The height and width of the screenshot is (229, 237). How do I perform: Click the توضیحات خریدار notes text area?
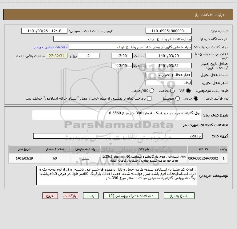(117, 176)
